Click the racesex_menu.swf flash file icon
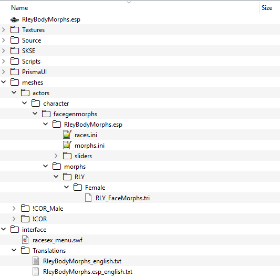 (25, 240)
